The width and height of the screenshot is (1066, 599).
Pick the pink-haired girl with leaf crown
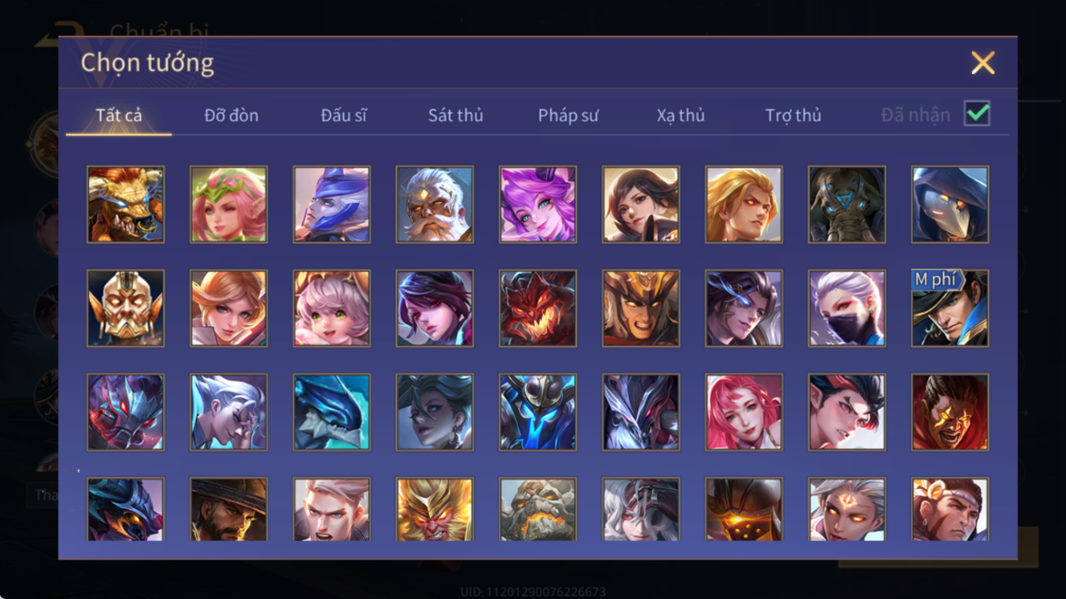[x=228, y=204]
